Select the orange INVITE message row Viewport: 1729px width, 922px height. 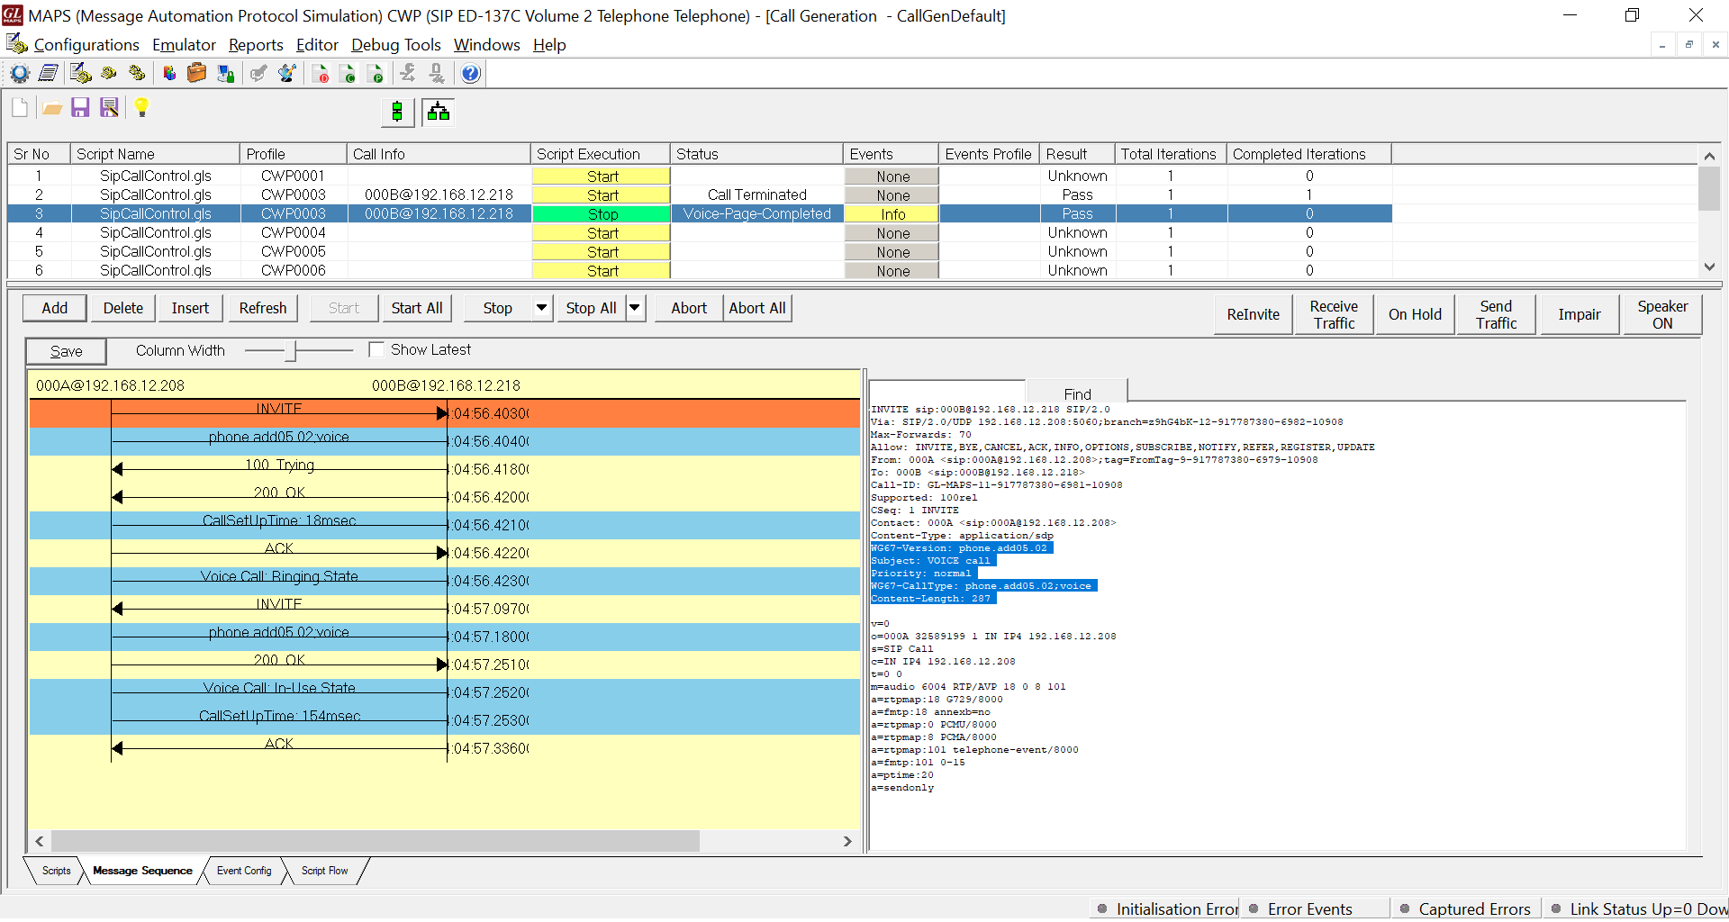[x=445, y=413]
